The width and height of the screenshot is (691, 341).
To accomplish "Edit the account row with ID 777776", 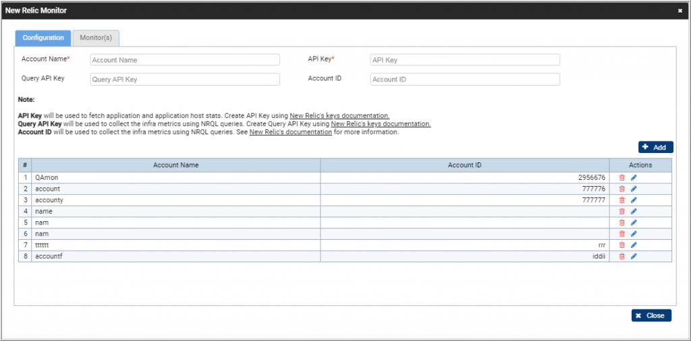I will pyautogui.click(x=634, y=189).
